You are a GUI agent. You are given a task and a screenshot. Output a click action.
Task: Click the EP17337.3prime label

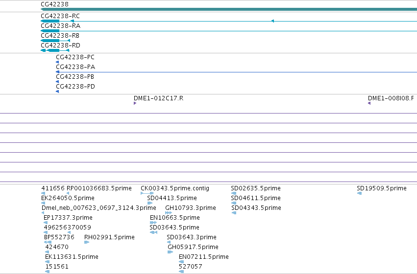(x=68, y=218)
